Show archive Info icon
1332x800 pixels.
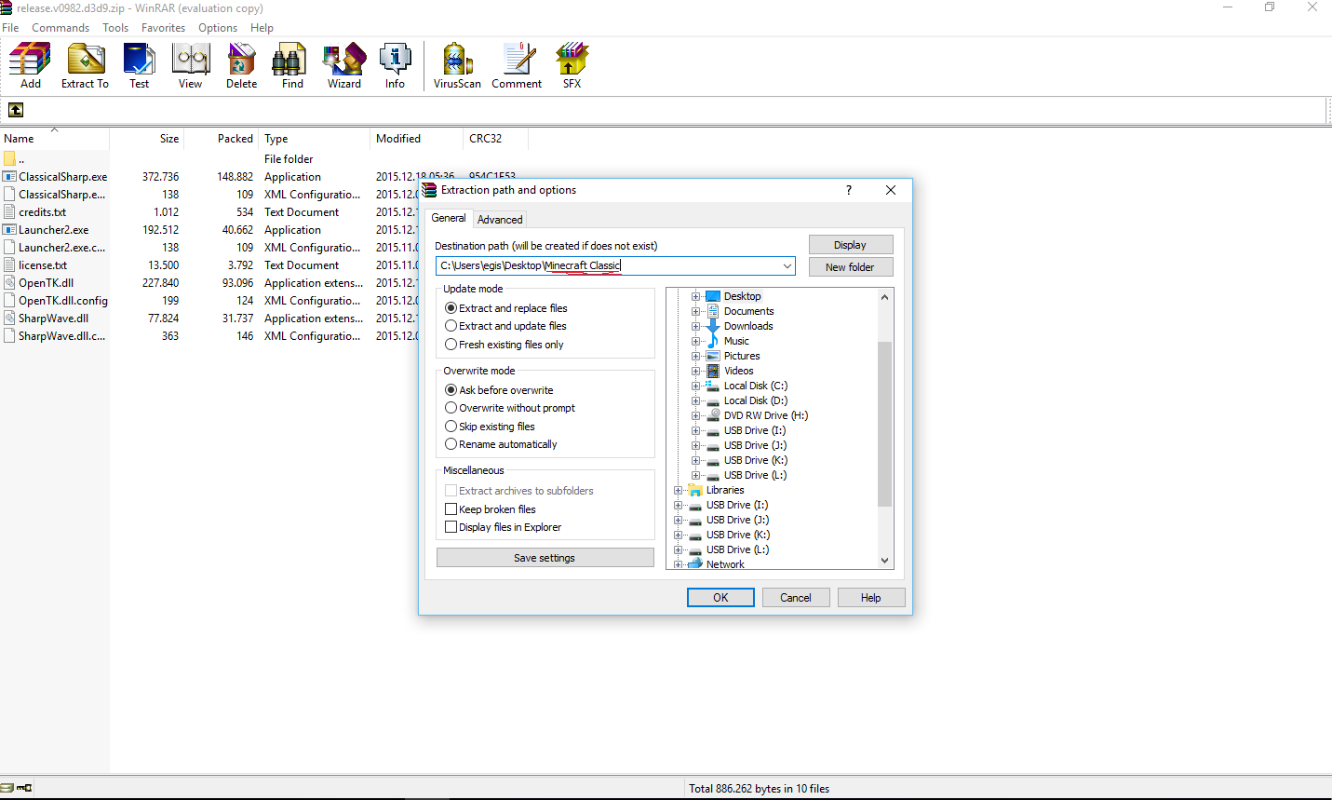click(395, 60)
